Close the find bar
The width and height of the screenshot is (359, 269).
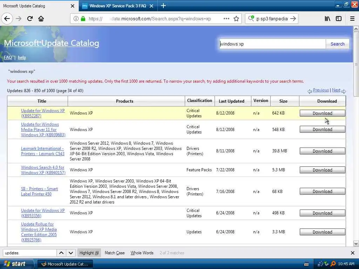[353, 253]
